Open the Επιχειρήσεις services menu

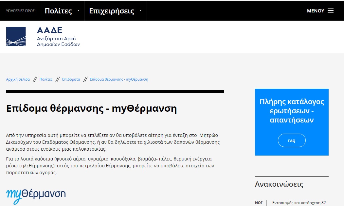tap(112, 11)
